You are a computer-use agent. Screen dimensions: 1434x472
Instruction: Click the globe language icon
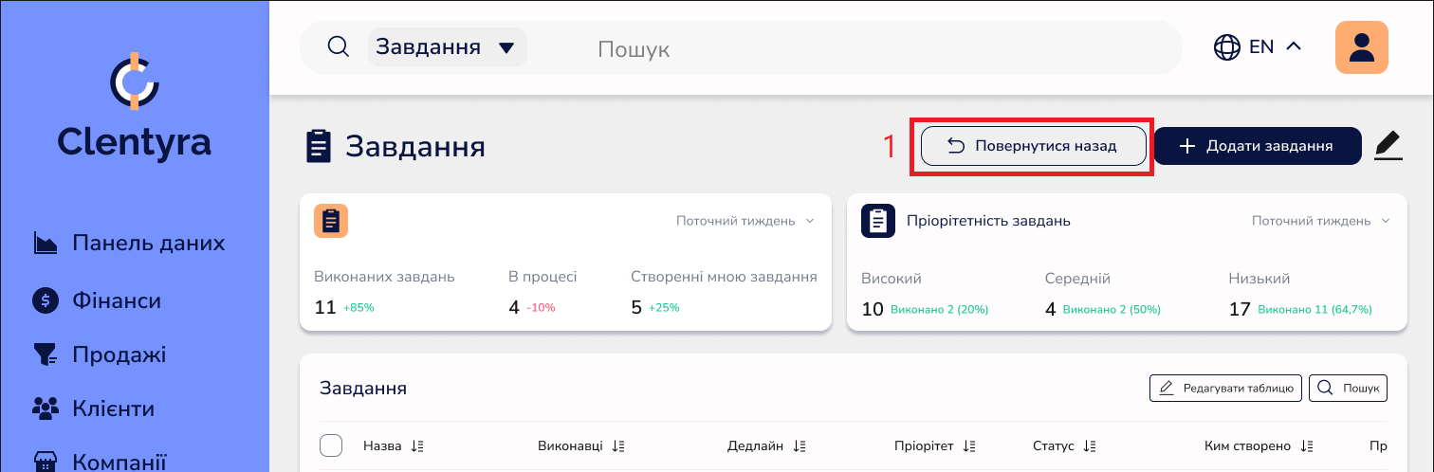1227,47
